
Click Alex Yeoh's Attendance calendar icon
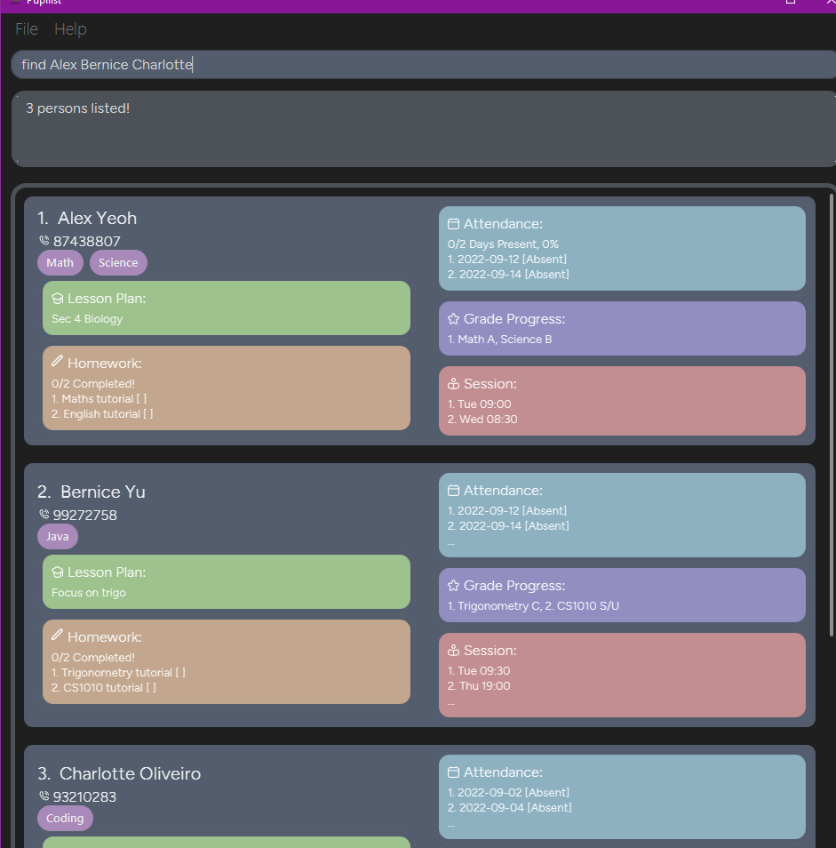click(x=453, y=224)
